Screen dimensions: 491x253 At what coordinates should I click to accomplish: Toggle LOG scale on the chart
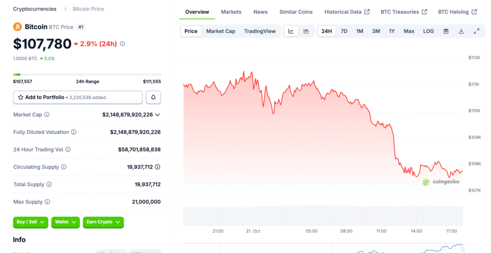pyautogui.click(x=428, y=31)
